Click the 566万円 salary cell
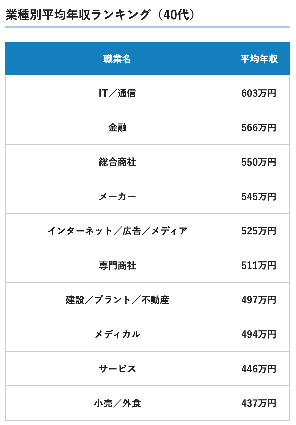Viewport: 296px width, 425px height. point(259,128)
